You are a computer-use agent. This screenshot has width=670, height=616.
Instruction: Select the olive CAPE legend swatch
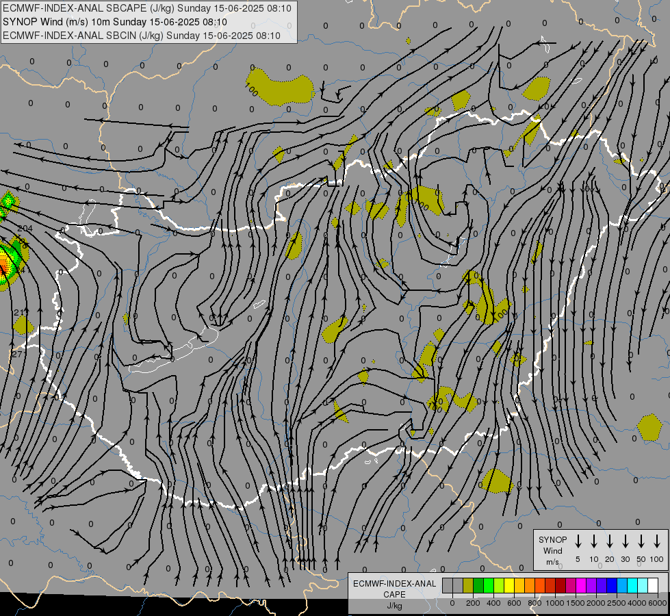(x=468, y=585)
